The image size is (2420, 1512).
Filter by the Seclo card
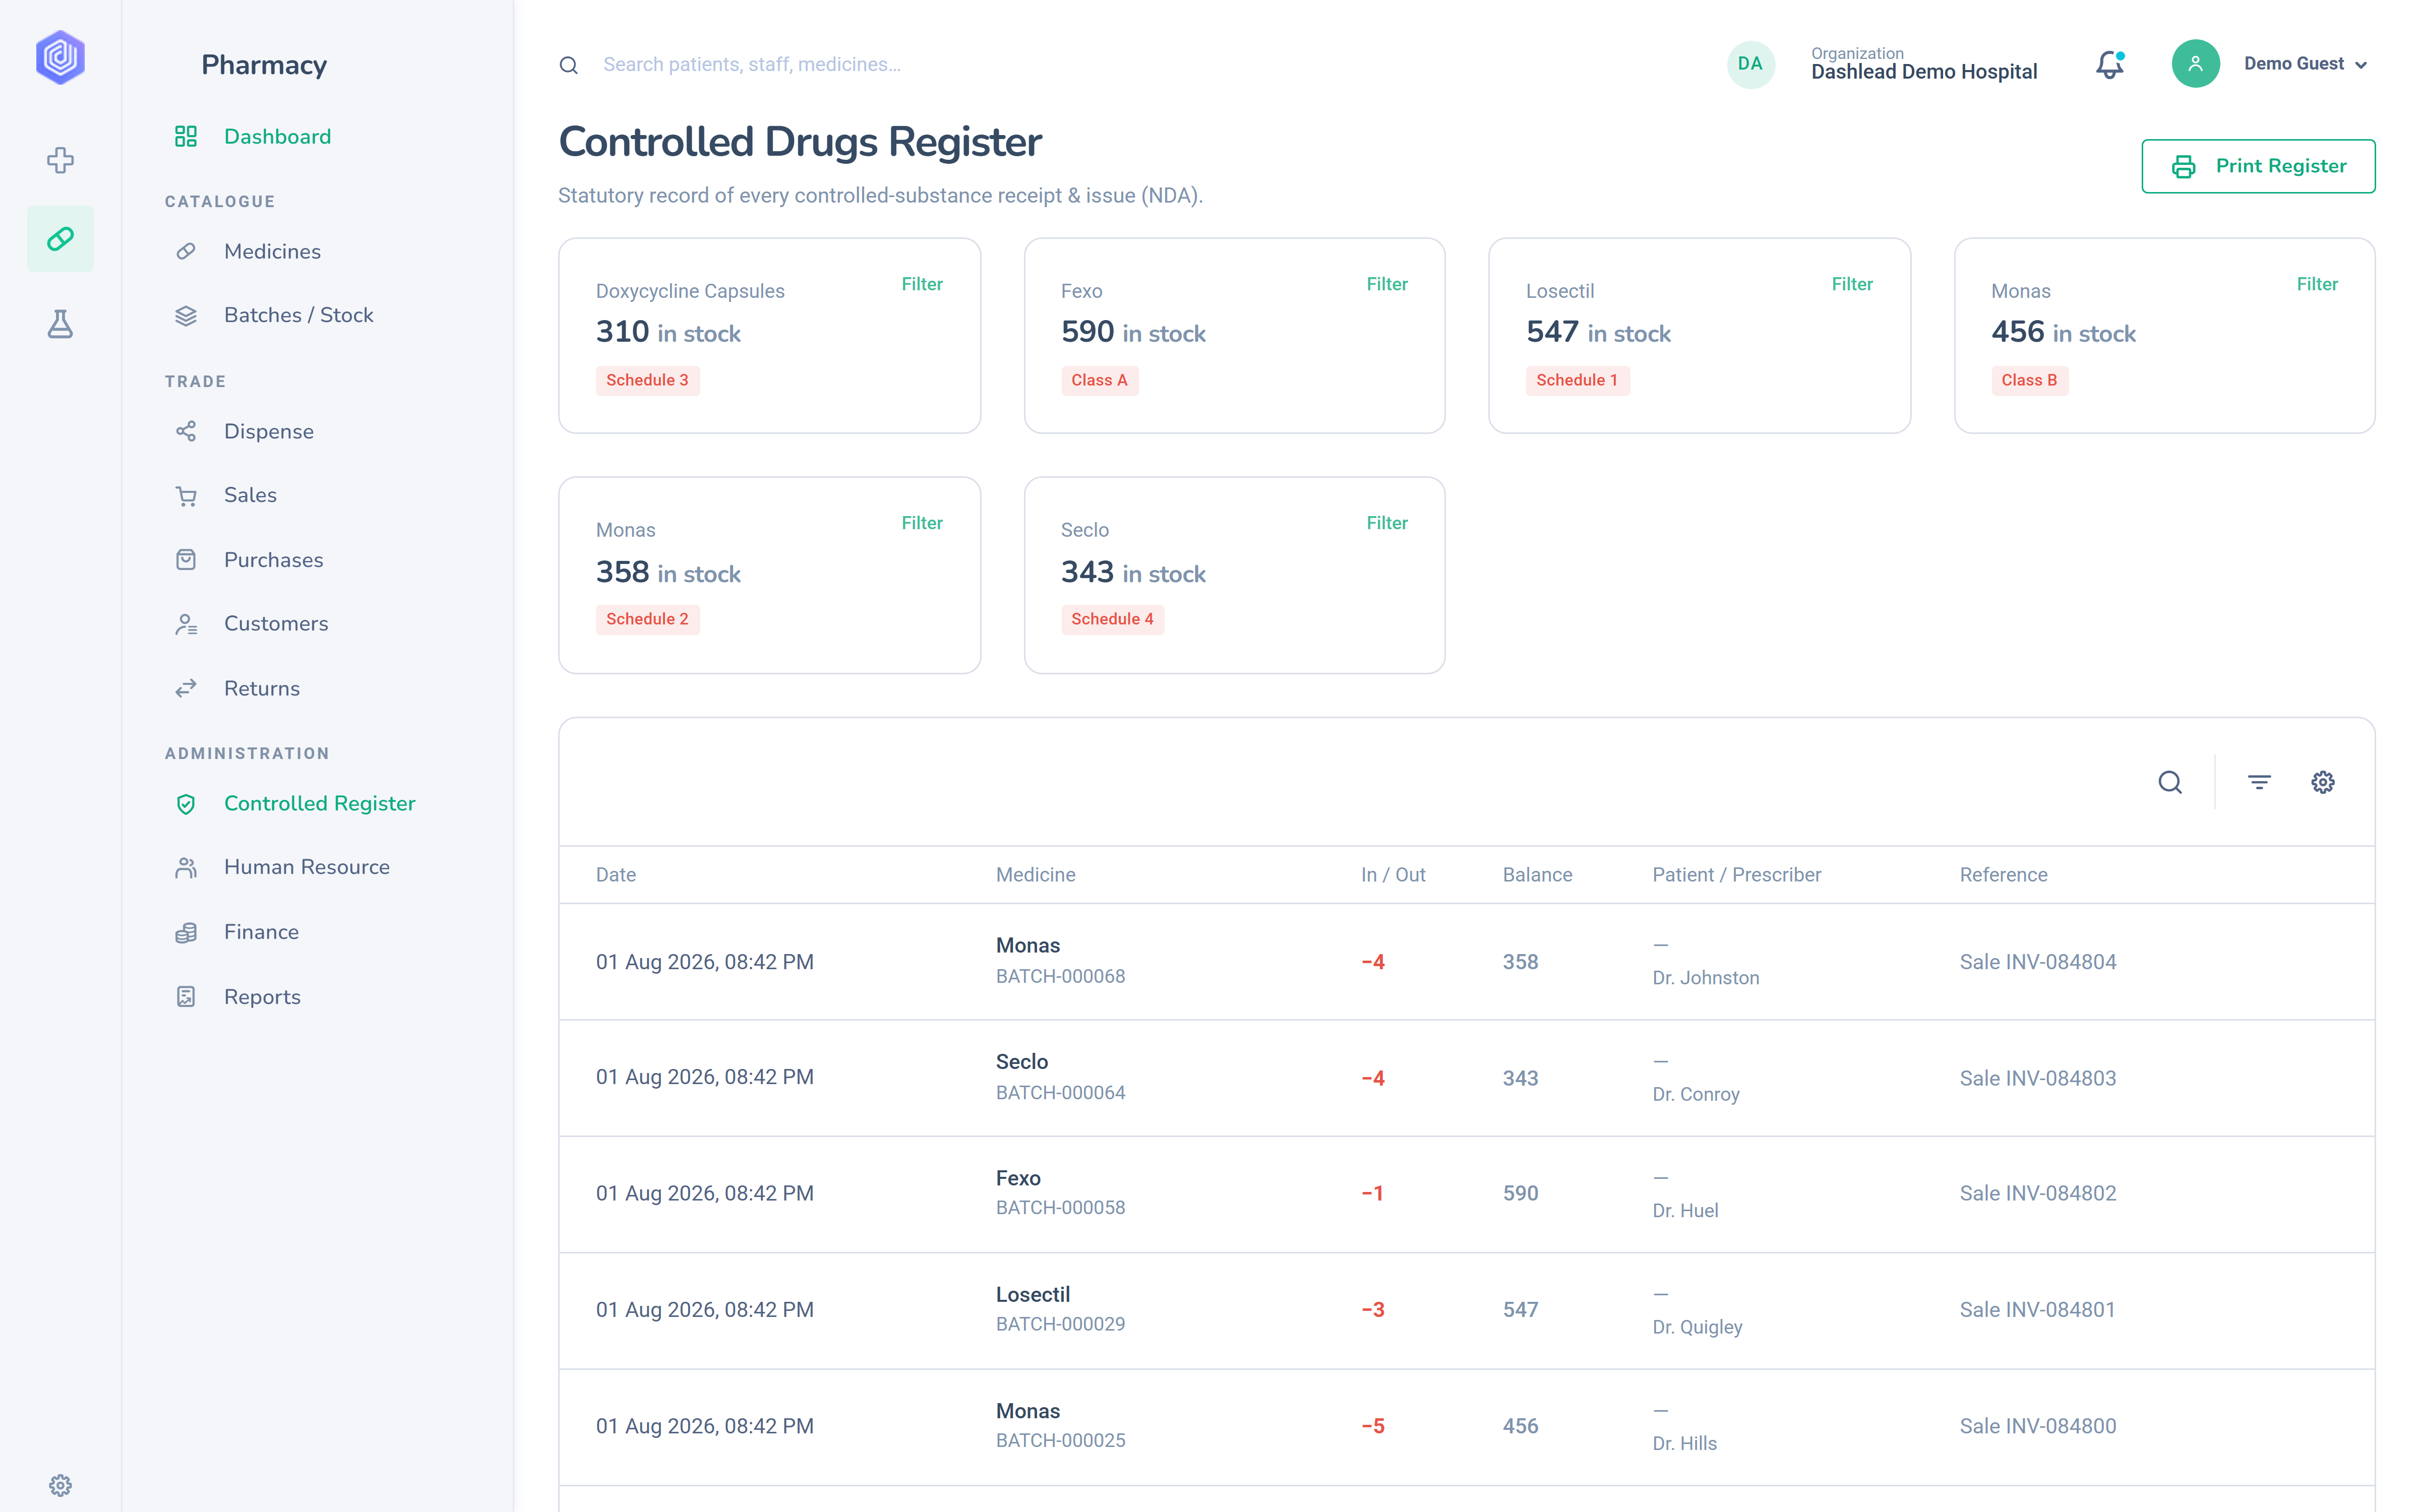tap(1386, 523)
